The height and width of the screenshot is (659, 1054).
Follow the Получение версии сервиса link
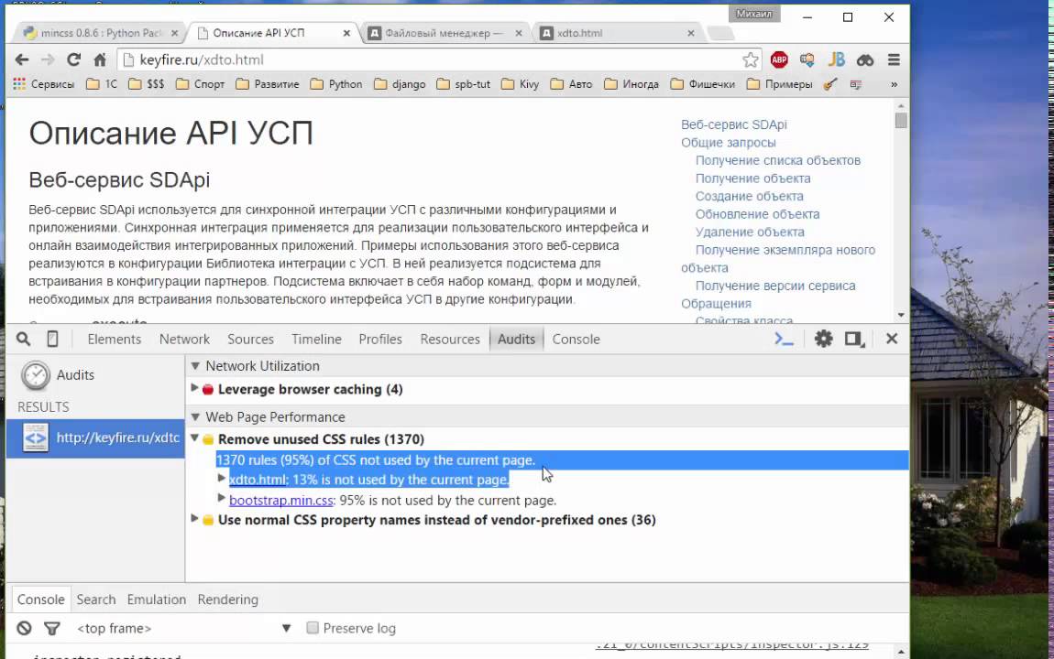click(x=775, y=286)
